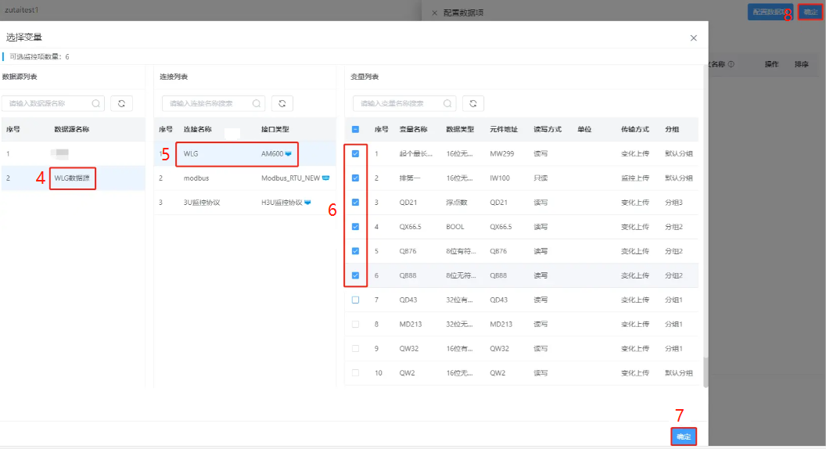Refresh the data source list

pos(122,104)
